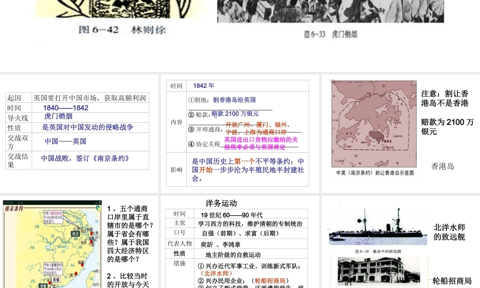Viewport: 480px width, 288px height.
Task: Select the note 注意：割让香港岛不是香港
Action: click(444, 98)
